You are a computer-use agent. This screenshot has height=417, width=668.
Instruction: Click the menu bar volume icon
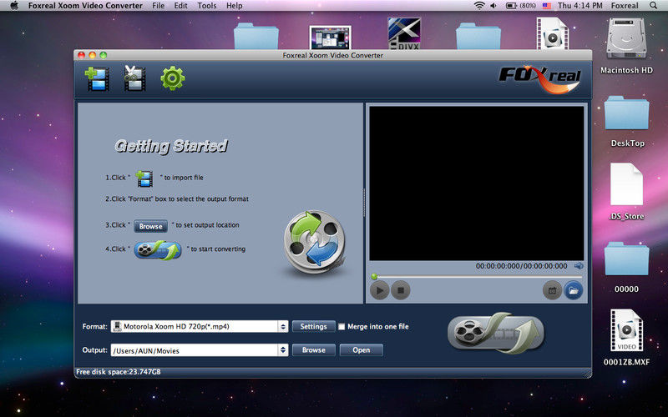[x=493, y=6]
